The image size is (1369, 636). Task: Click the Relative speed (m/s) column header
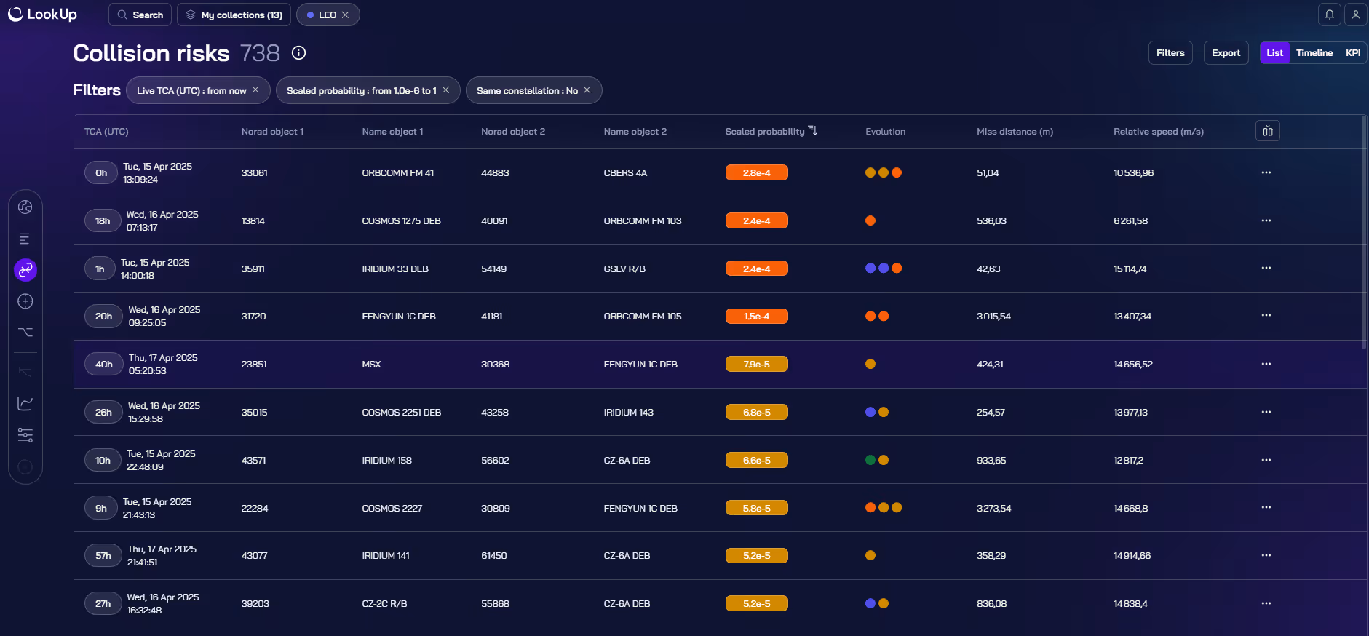click(x=1159, y=132)
